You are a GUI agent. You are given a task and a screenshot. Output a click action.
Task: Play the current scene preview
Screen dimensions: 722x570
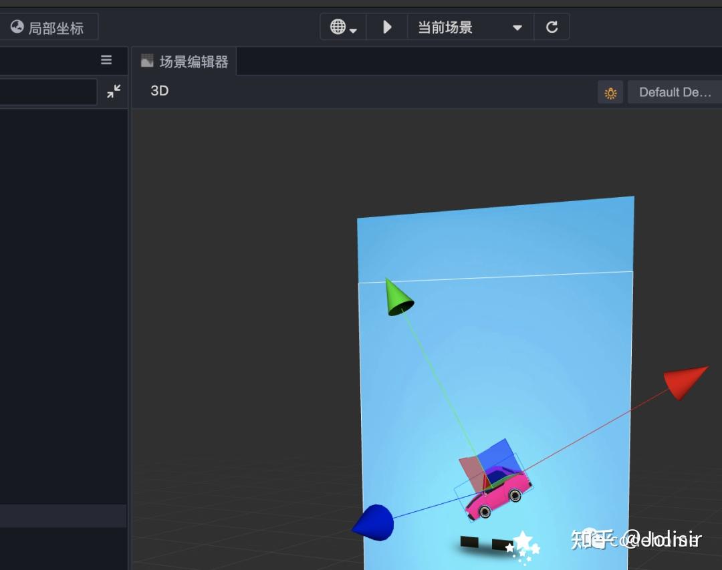(x=387, y=27)
